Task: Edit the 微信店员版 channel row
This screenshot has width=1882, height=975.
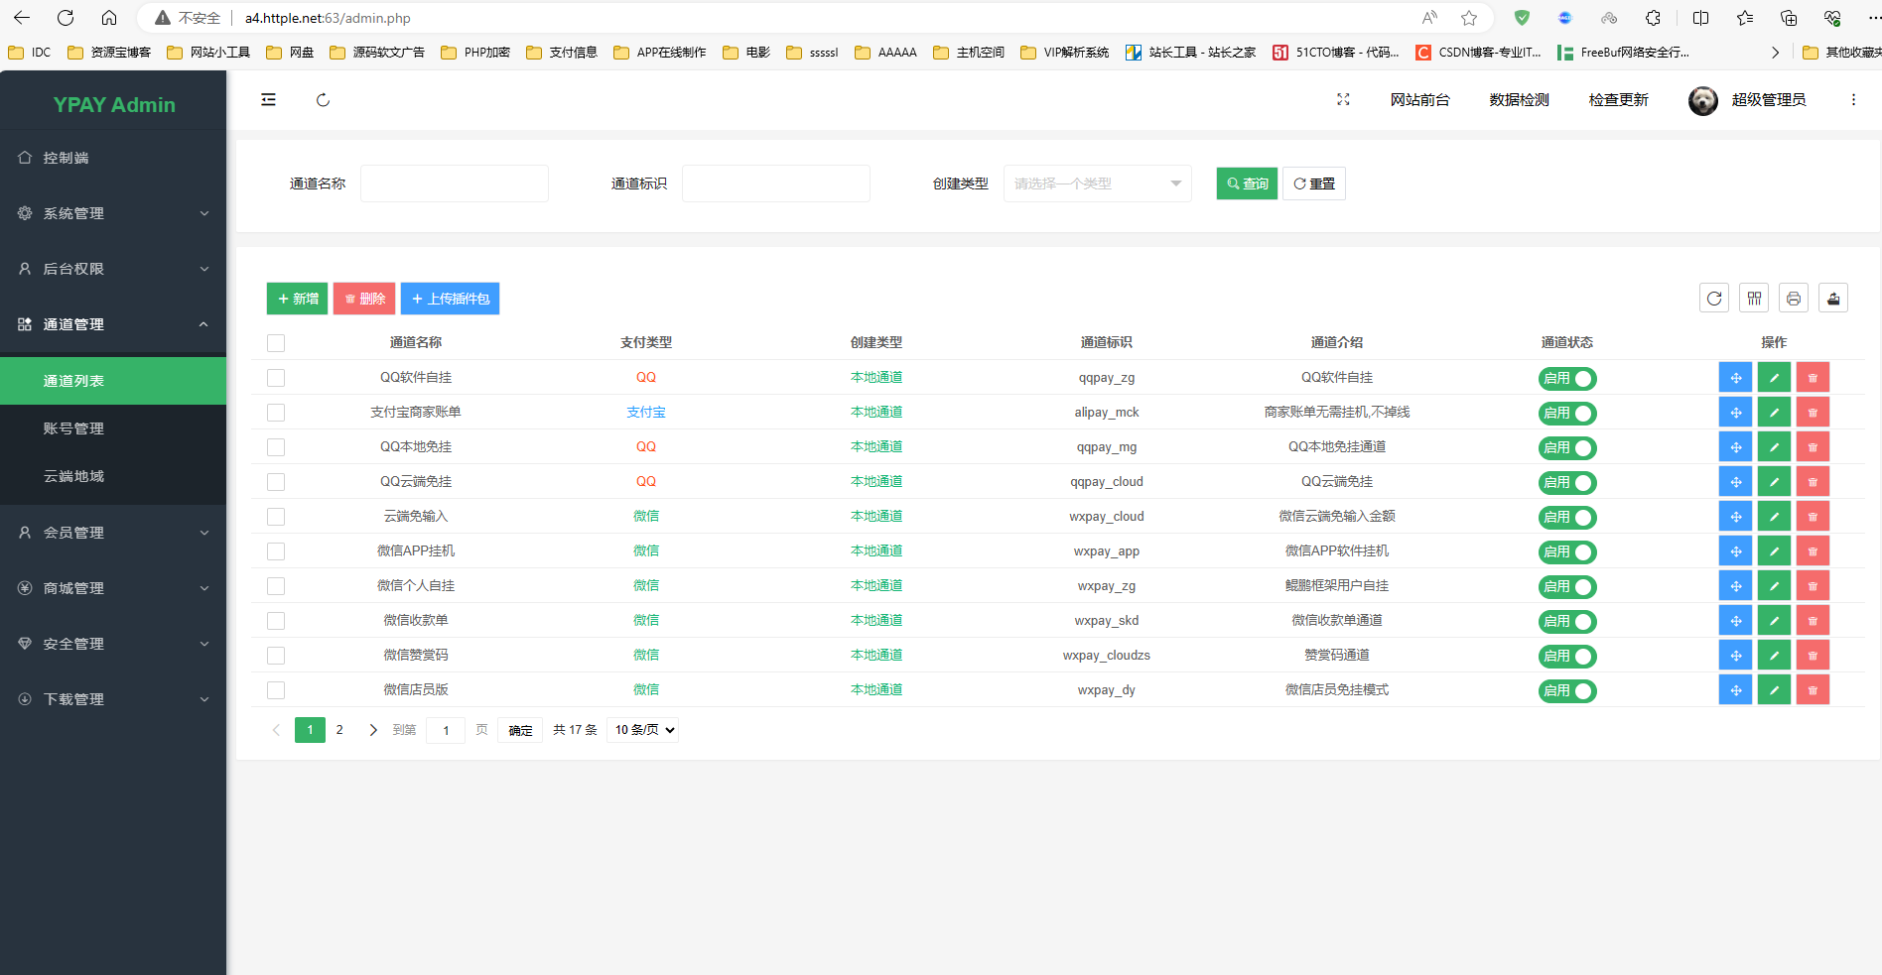Action: click(1774, 690)
